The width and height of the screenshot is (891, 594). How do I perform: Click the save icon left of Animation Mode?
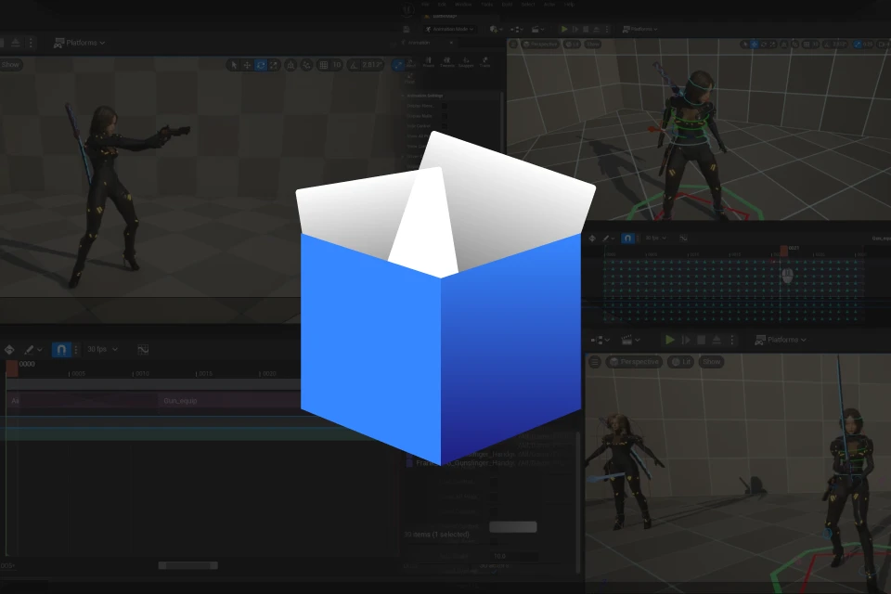[x=407, y=29]
